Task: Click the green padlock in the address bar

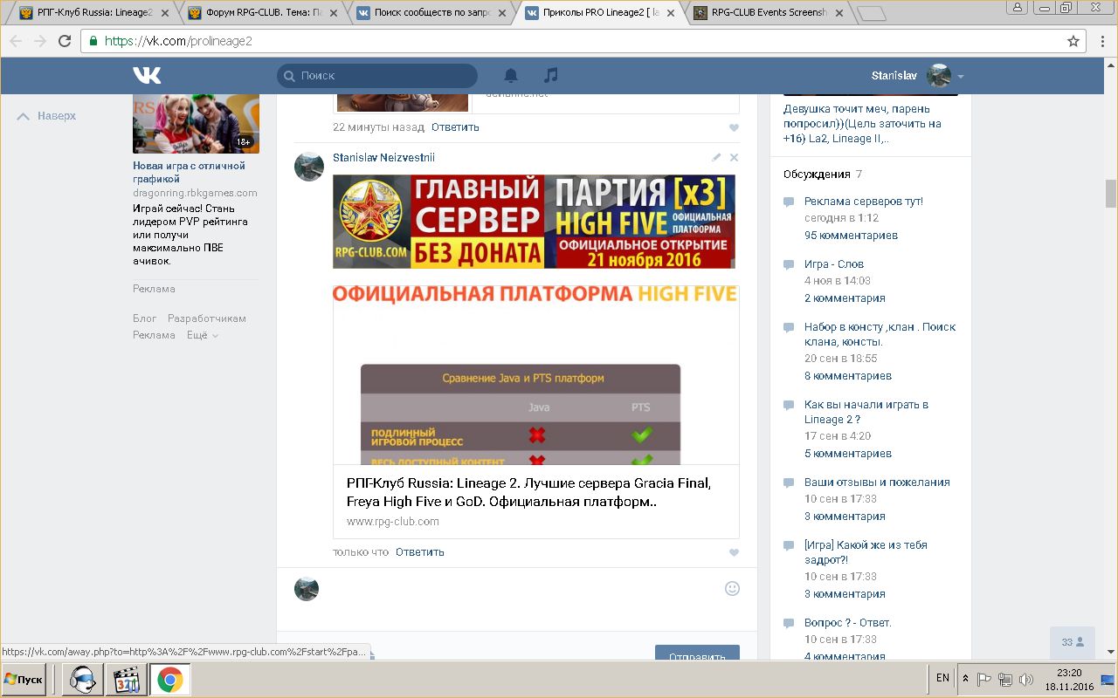Action: coord(93,41)
